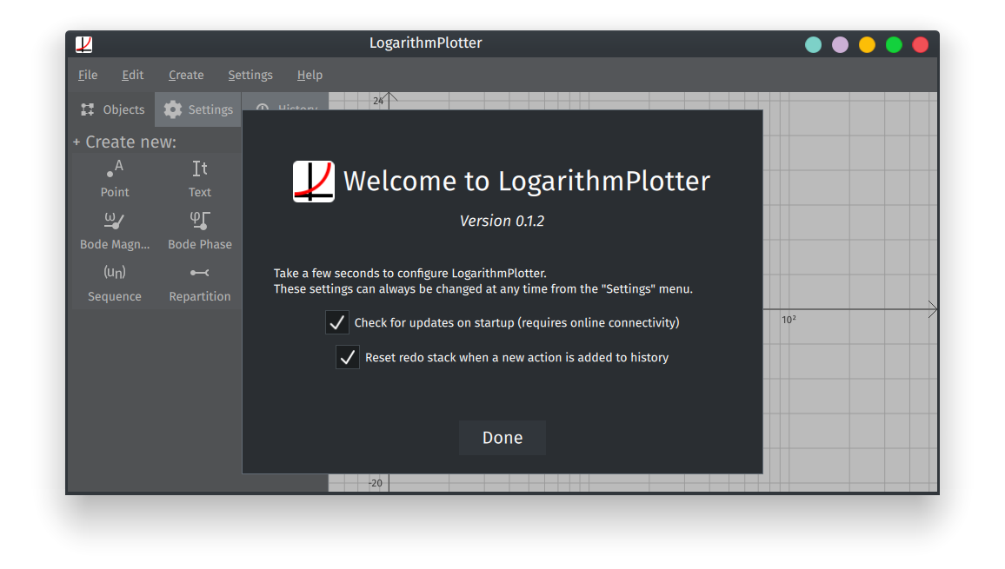The width and height of the screenshot is (1005, 569).
Task: Open the File menu
Action: [x=88, y=75]
